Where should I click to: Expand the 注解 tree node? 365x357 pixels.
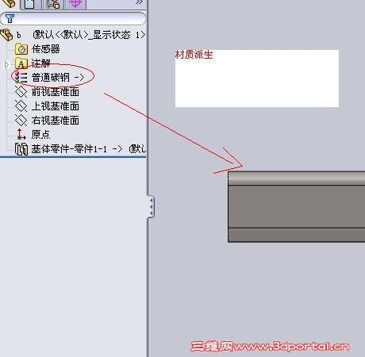click(6, 64)
